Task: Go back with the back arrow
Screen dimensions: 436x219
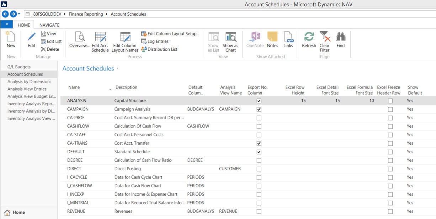Action: (x=5, y=14)
